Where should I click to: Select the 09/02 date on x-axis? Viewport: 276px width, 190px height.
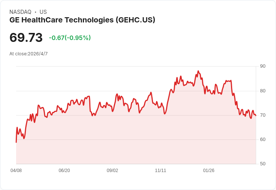pos(112,171)
